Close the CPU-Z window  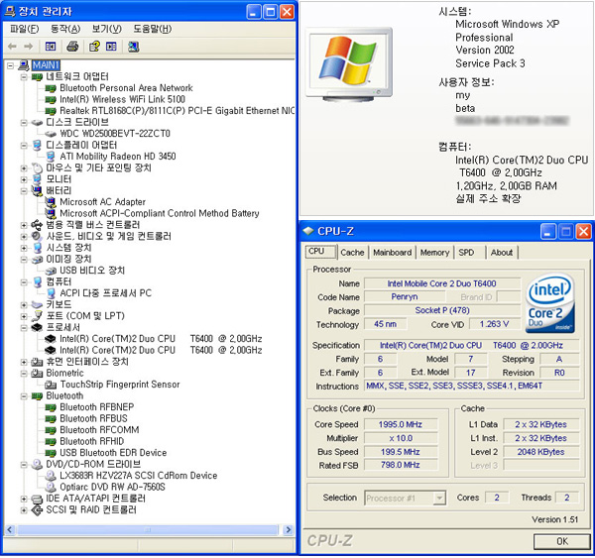pyautogui.click(x=583, y=231)
